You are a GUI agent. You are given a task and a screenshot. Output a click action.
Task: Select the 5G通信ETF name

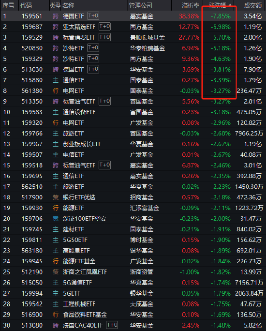(77, 283)
